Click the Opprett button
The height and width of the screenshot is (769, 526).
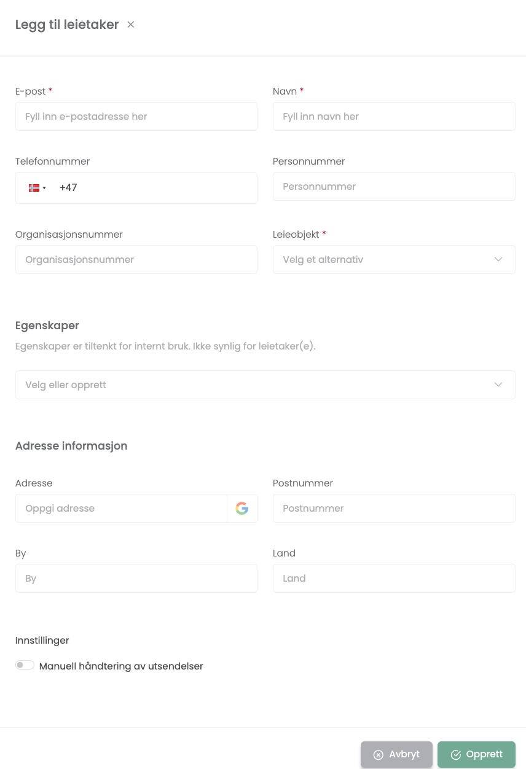476,755
